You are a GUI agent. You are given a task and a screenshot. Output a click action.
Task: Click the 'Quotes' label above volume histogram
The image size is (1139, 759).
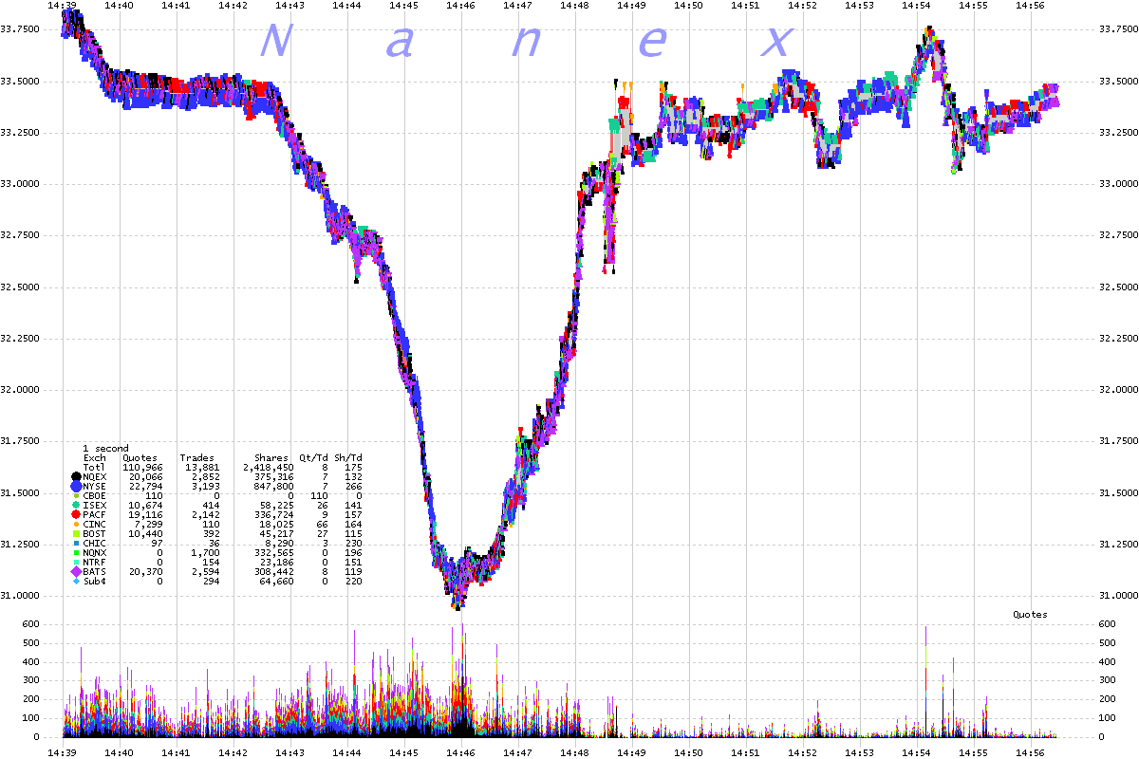pyautogui.click(x=1030, y=615)
